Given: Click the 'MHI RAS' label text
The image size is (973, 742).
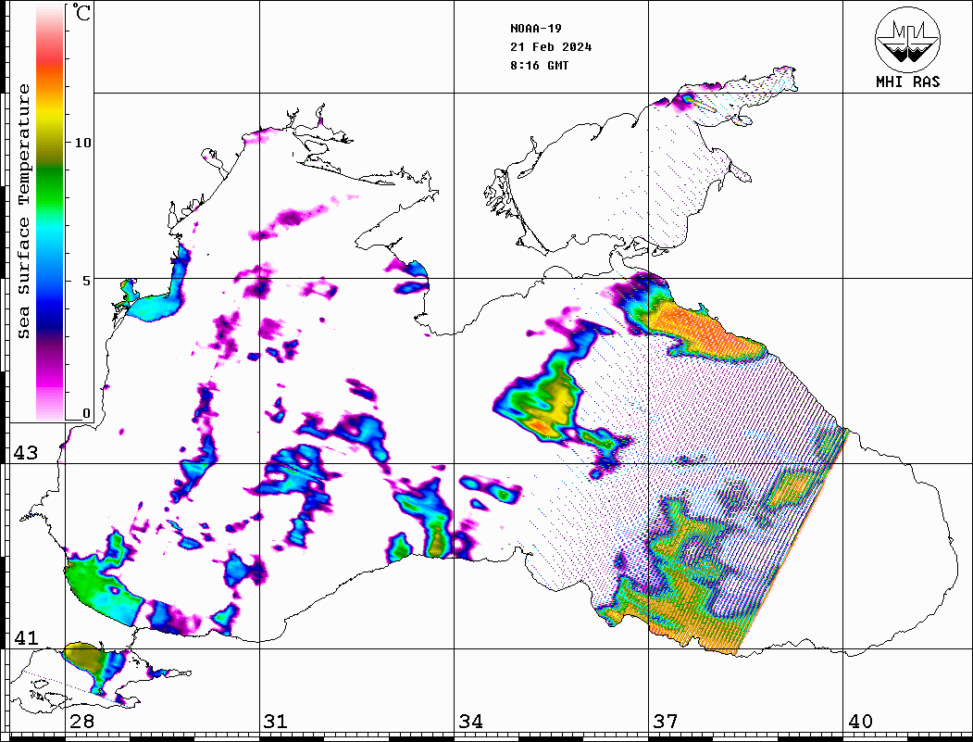Looking at the screenshot, I should click(908, 82).
